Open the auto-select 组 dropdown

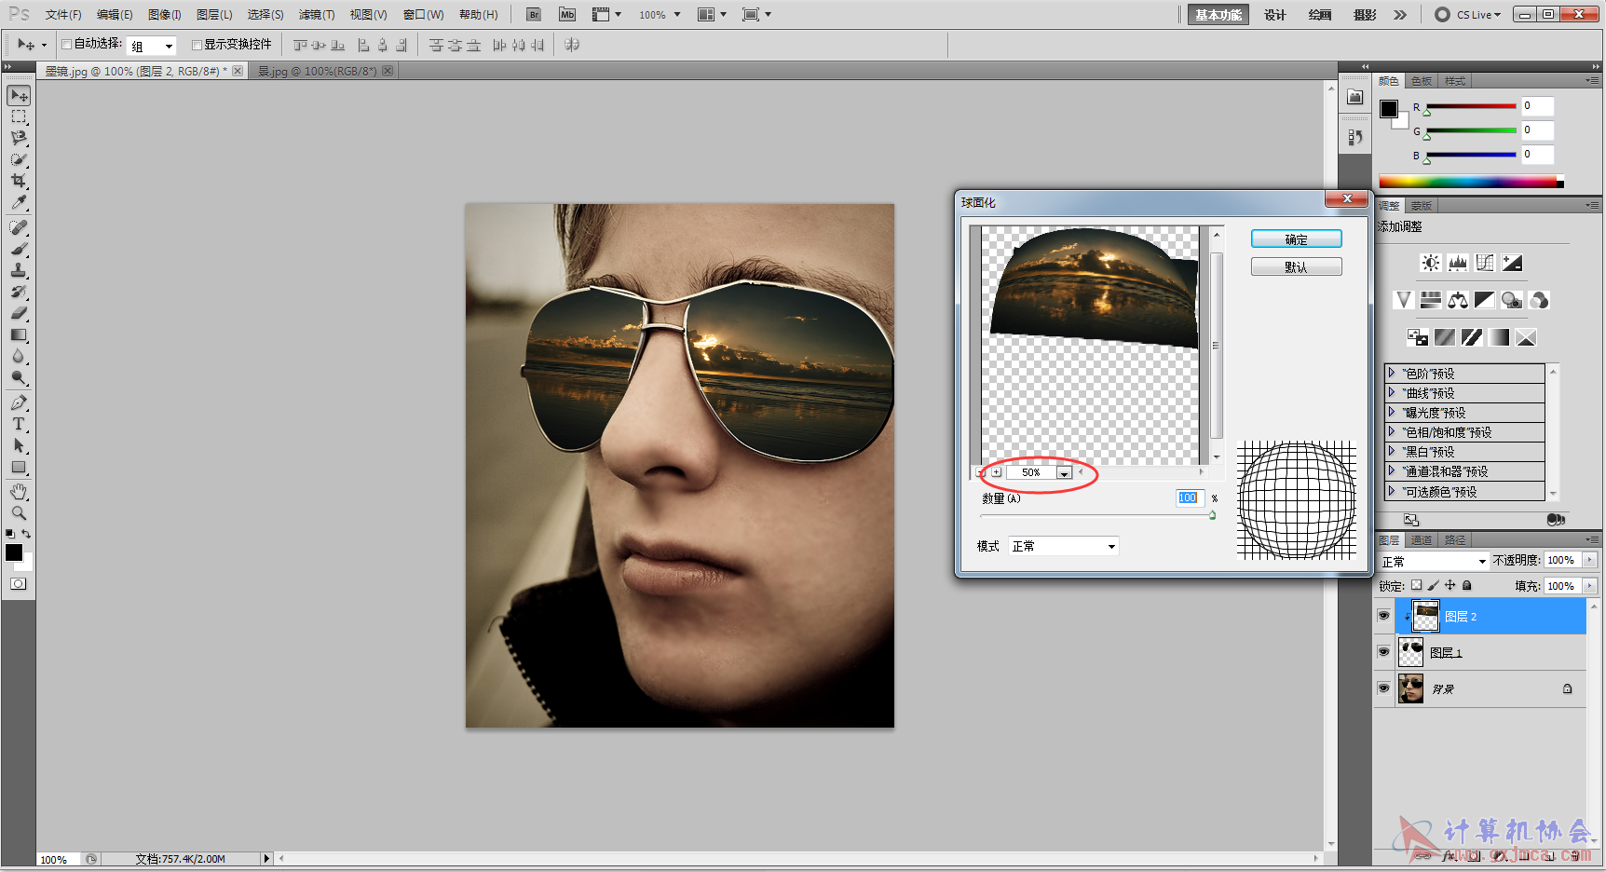tap(152, 46)
